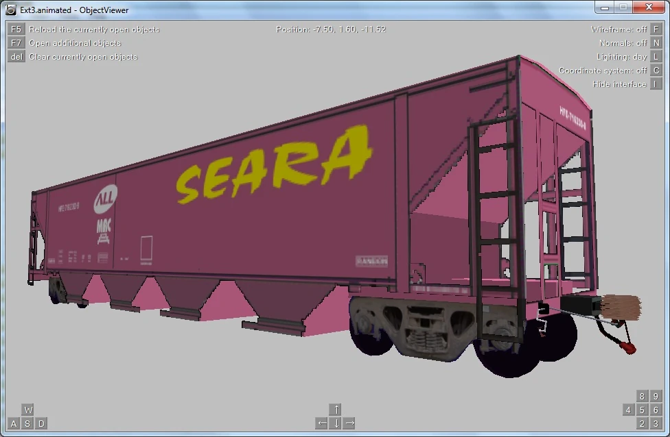Screen dimensions: 670x437
Task: Click the up arrow rotate button
Action: 336,410
